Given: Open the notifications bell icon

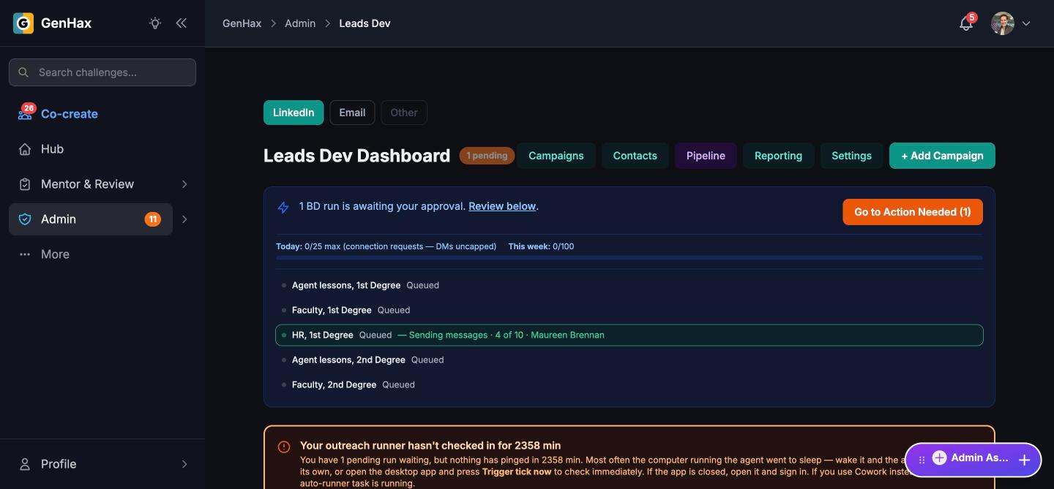Looking at the screenshot, I should [966, 23].
